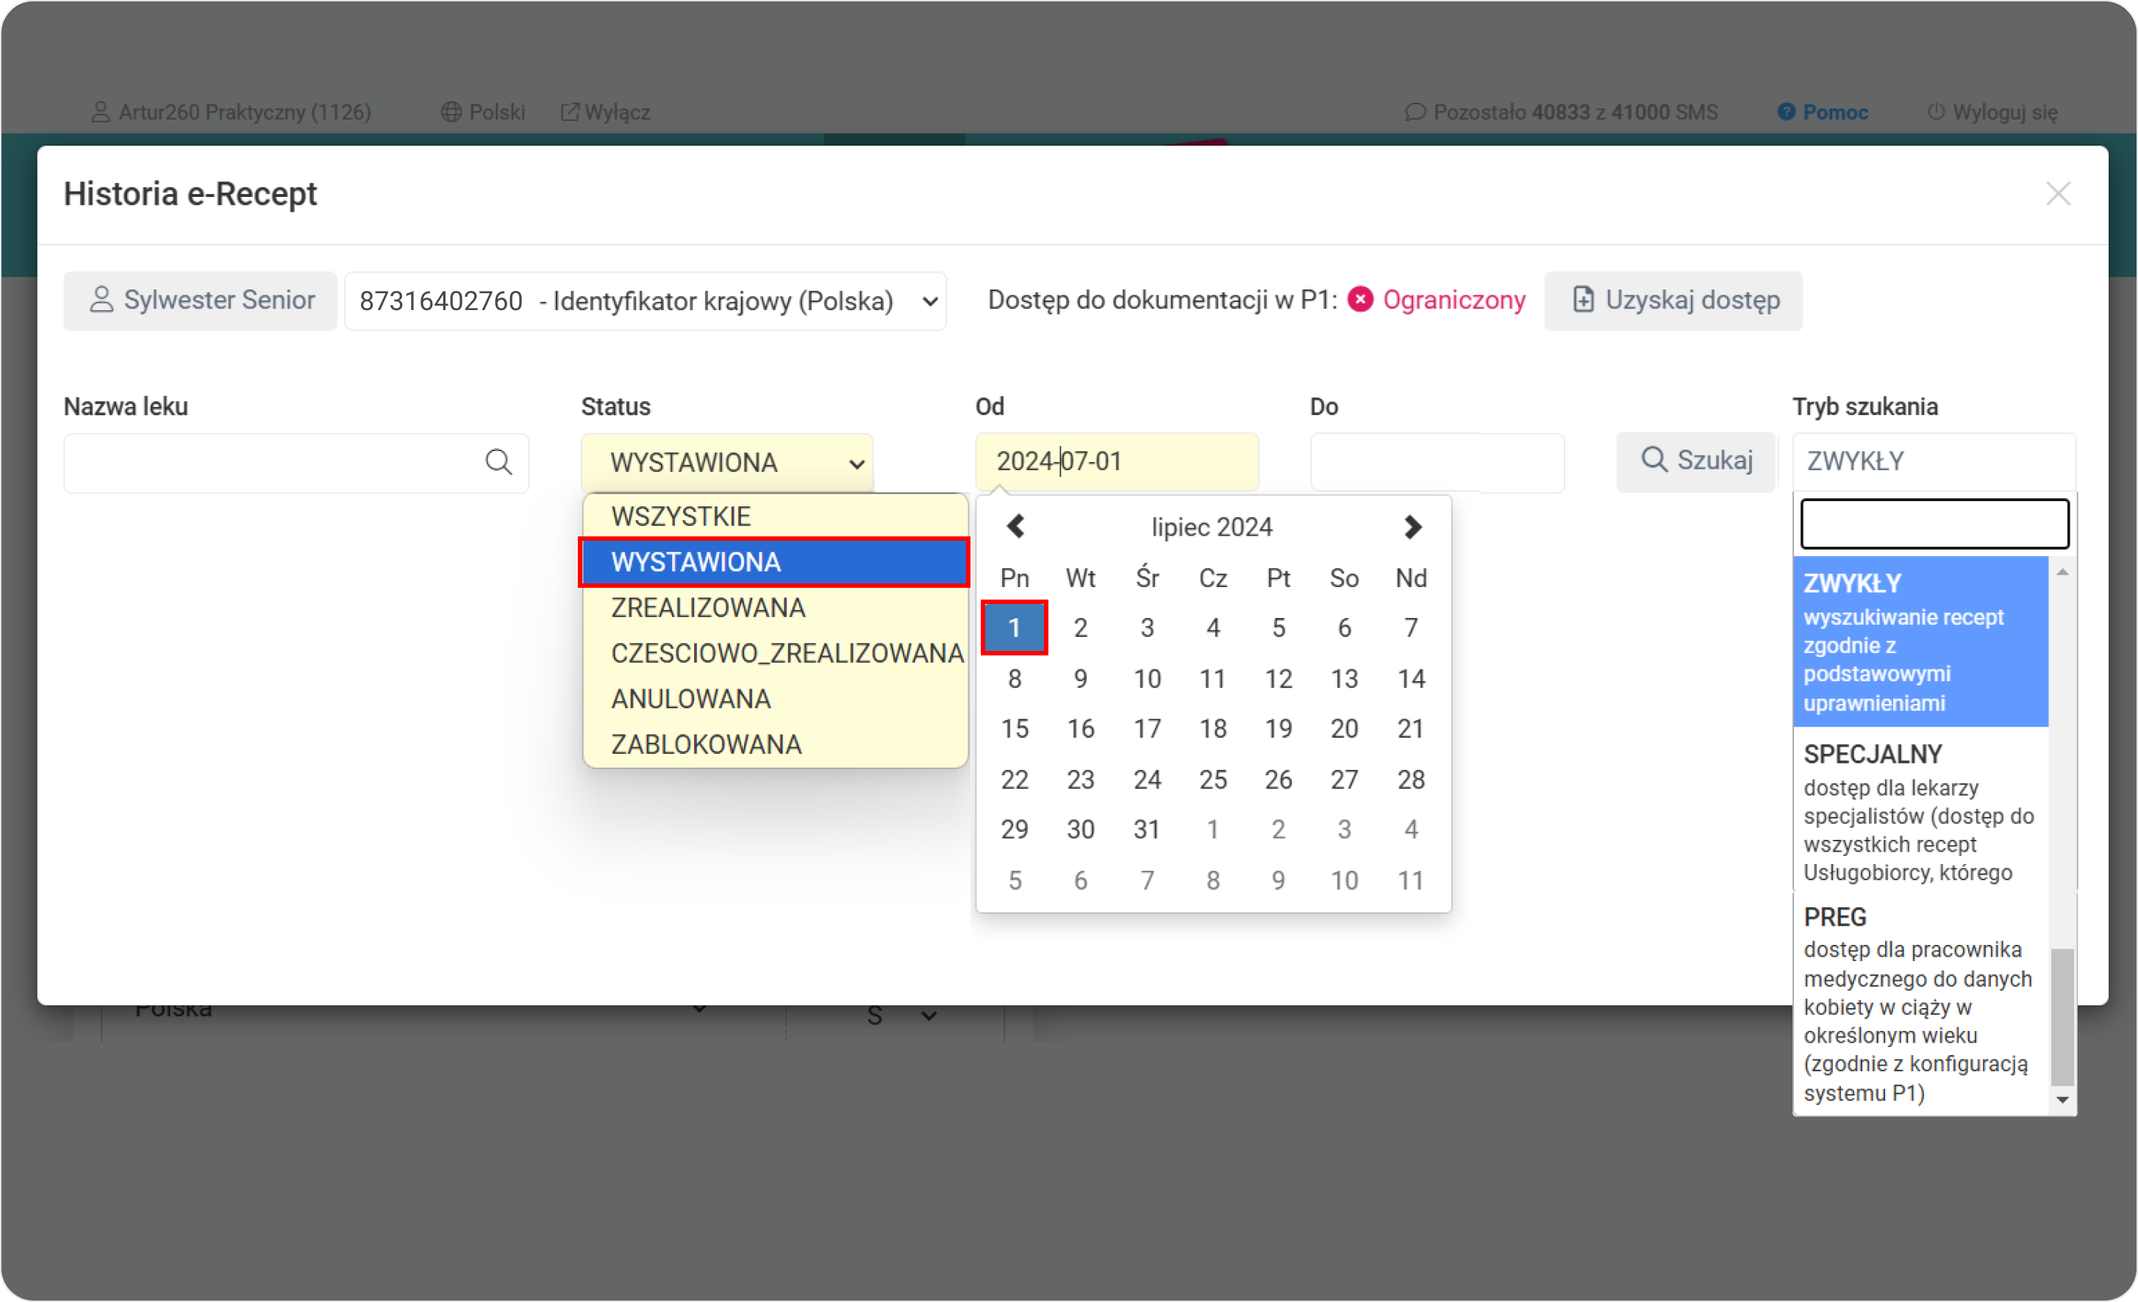Viewport: 2138px width, 1302px height.
Task: Open the patient identifier dropdown
Action: [x=645, y=301]
